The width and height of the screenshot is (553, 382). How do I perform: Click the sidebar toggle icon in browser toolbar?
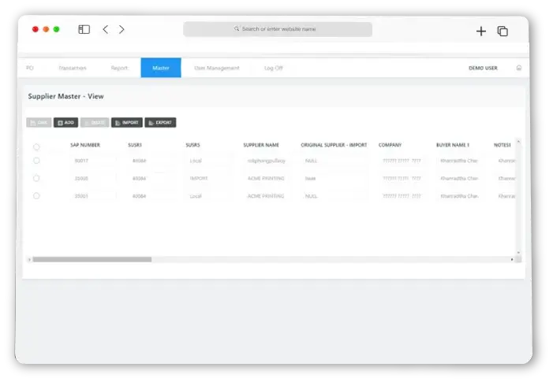click(x=84, y=30)
